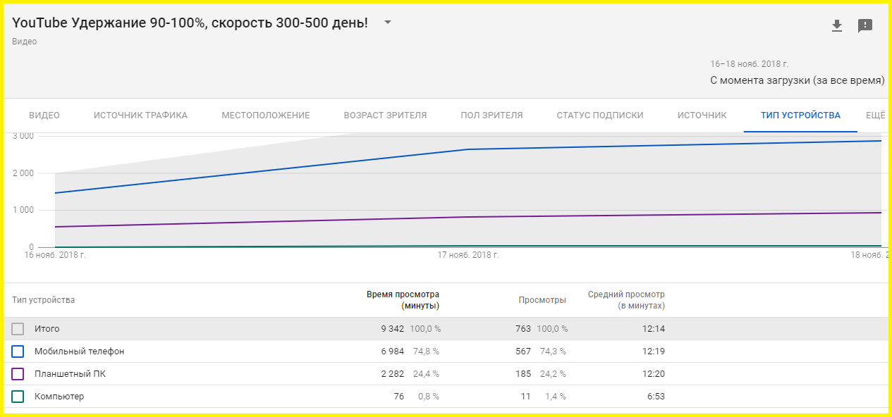The image size is (892, 417).
Task: Click the 16 нояб. 2018 г. axis label
Action: tap(55, 254)
